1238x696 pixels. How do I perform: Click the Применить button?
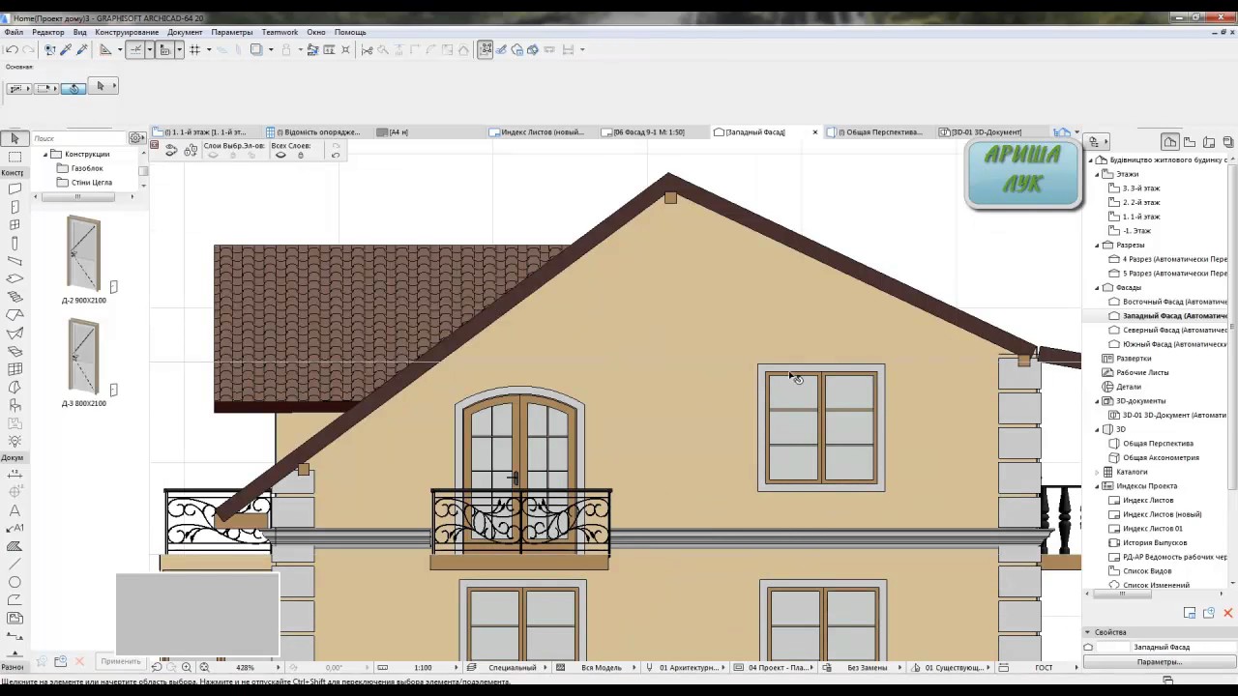click(x=120, y=661)
